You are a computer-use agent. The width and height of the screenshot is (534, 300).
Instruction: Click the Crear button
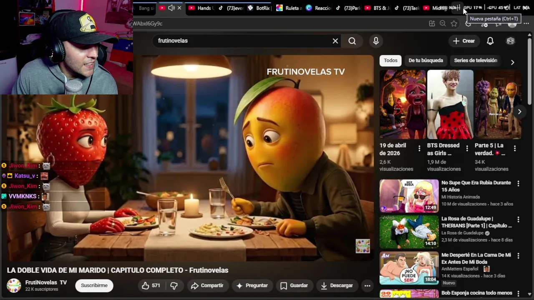pos(464,41)
